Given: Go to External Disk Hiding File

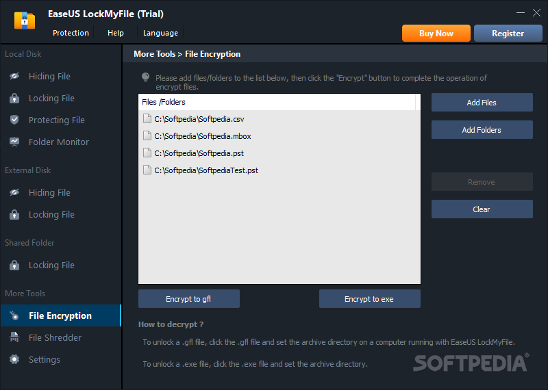Looking at the screenshot, I should (x=61, y=192).
